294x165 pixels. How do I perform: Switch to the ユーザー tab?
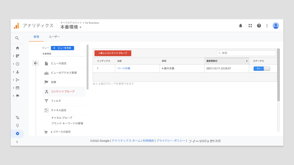coord(54,37)
